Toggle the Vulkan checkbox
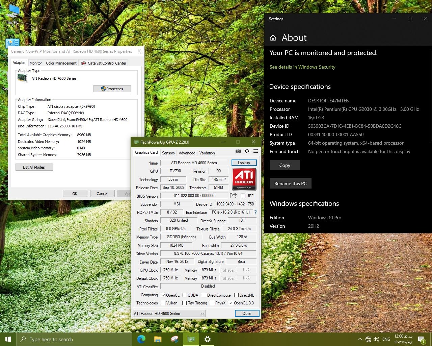The height and width of the screenshot is (346, 432). [x=163, y=303]
